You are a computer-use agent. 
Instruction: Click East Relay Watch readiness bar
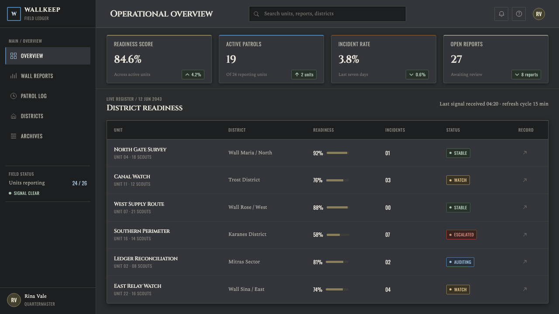[337, 289]
